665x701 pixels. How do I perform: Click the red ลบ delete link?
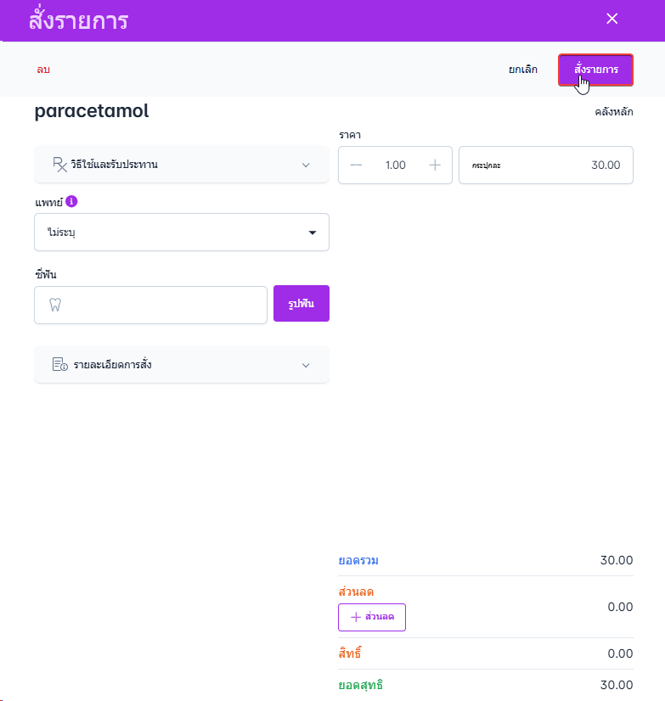[x=43, y=70]
